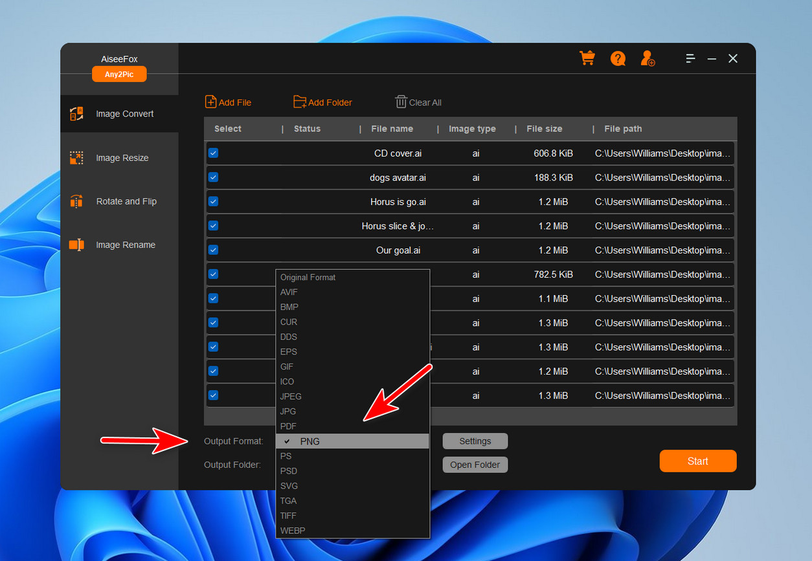This screenshot has height=561, width=812.
Task: Click the Add Folder text link
Action: coord(330,102)
